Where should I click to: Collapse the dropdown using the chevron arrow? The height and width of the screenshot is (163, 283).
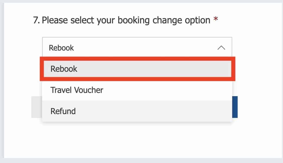(221, 48)
